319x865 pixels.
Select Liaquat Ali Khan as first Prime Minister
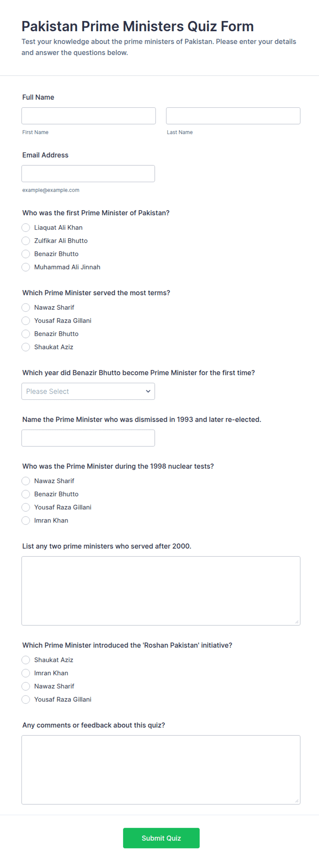(26, 228)
